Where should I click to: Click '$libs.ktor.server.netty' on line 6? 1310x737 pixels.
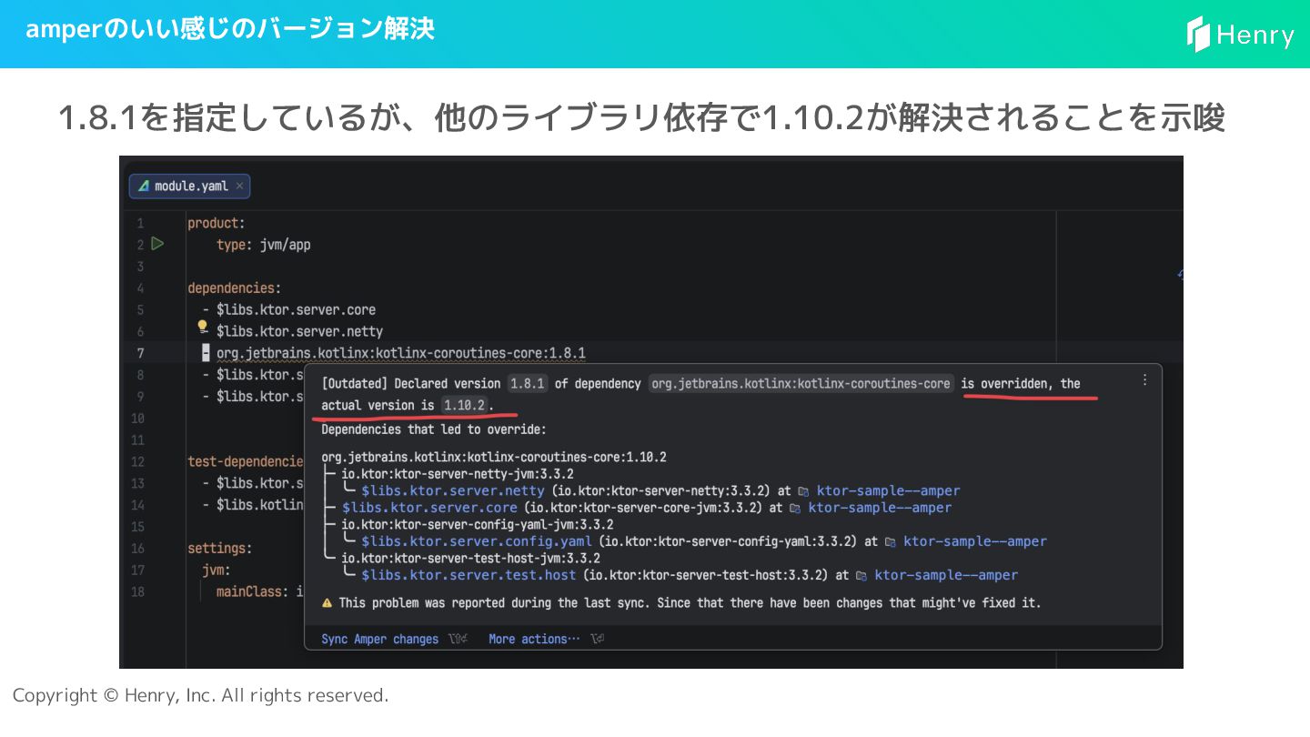click(299, 331)
